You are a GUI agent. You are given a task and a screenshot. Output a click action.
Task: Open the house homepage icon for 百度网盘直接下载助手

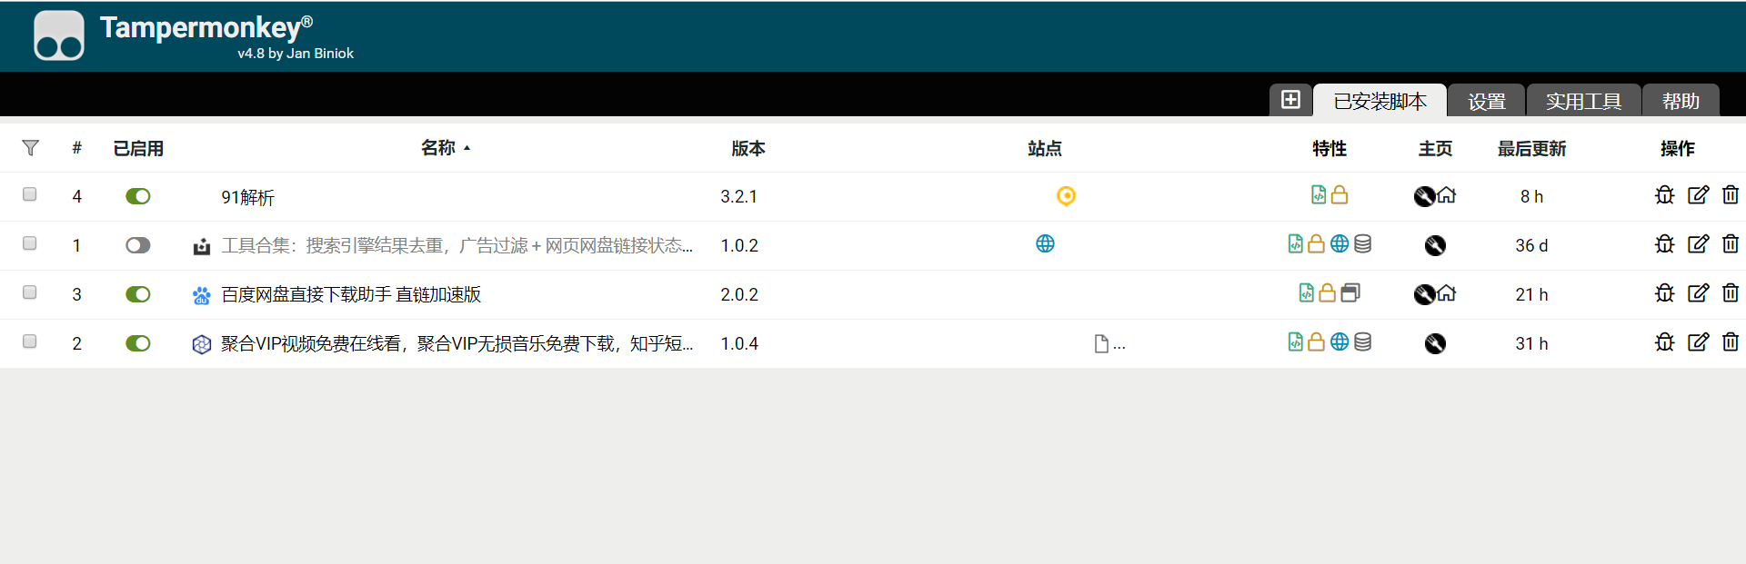coord(1447,293)
